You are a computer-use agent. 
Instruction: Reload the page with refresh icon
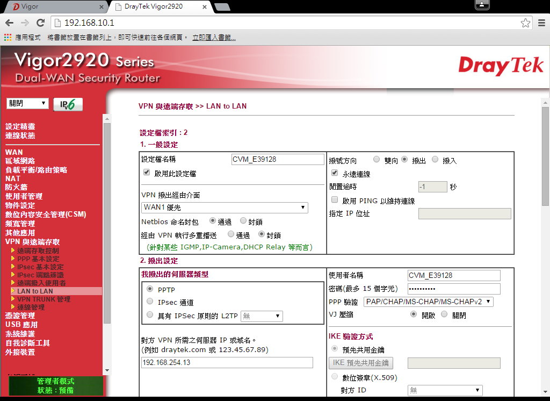point(40,23)
